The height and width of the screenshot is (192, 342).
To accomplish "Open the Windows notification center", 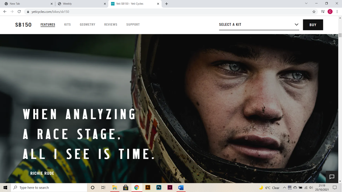I will coord(335,187).
